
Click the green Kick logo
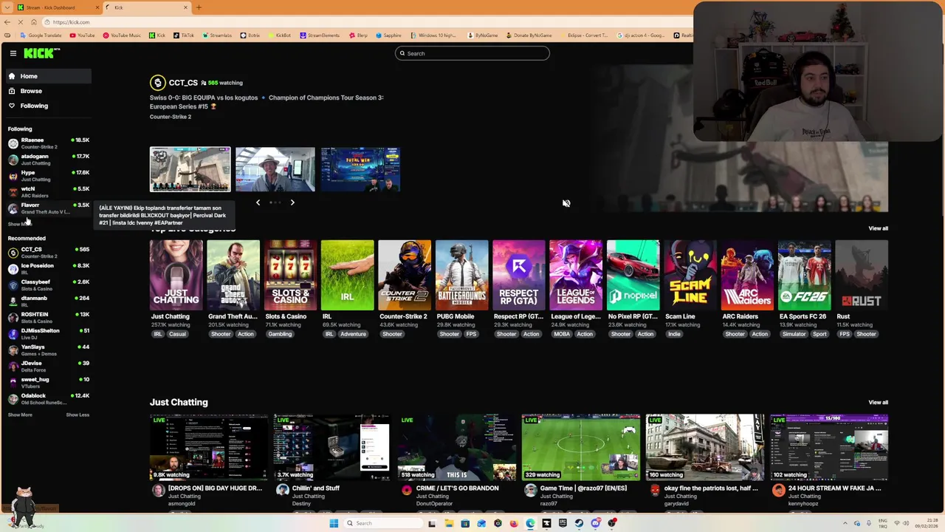pyautogui.click(x=41, y=53)
